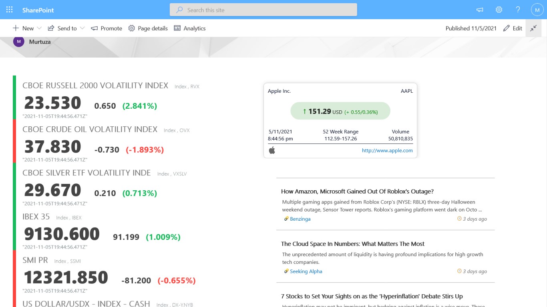
Task: Click the Murtuza author avatar
Action: click(x=19, y=42)
